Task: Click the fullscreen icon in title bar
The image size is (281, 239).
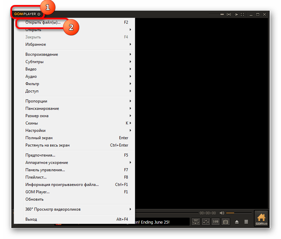Action: point(242,14)
